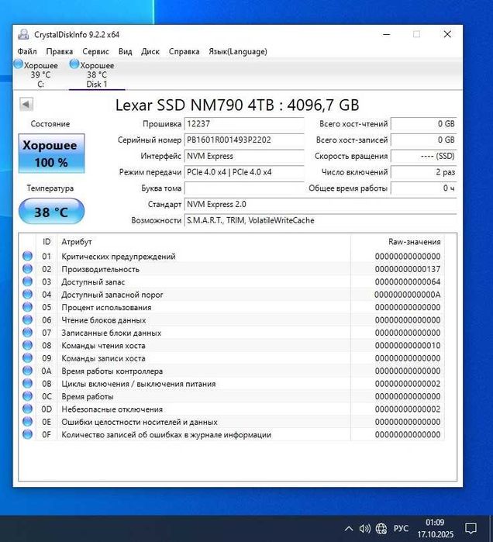Viewport: 493px width, 542px height.
Task: Select Небезопасные отключения attribute text
Action: click(112, 409)
